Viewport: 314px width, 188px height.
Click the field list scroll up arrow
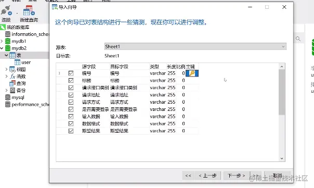[x=282, y=67]
